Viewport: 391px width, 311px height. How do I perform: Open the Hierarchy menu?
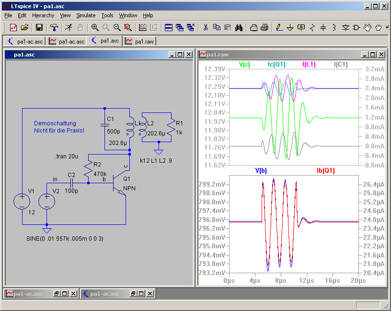(x=43, y=15)
